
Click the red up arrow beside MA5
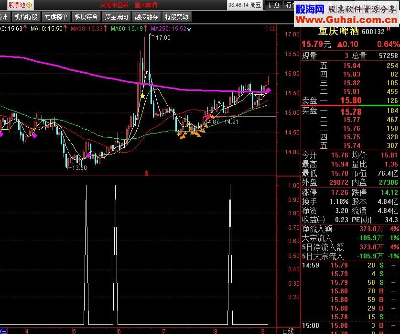(x=25, y=28)
